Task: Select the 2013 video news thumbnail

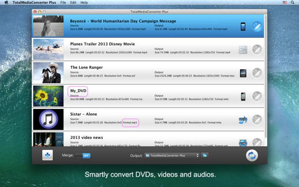Action: click(48, 139)
